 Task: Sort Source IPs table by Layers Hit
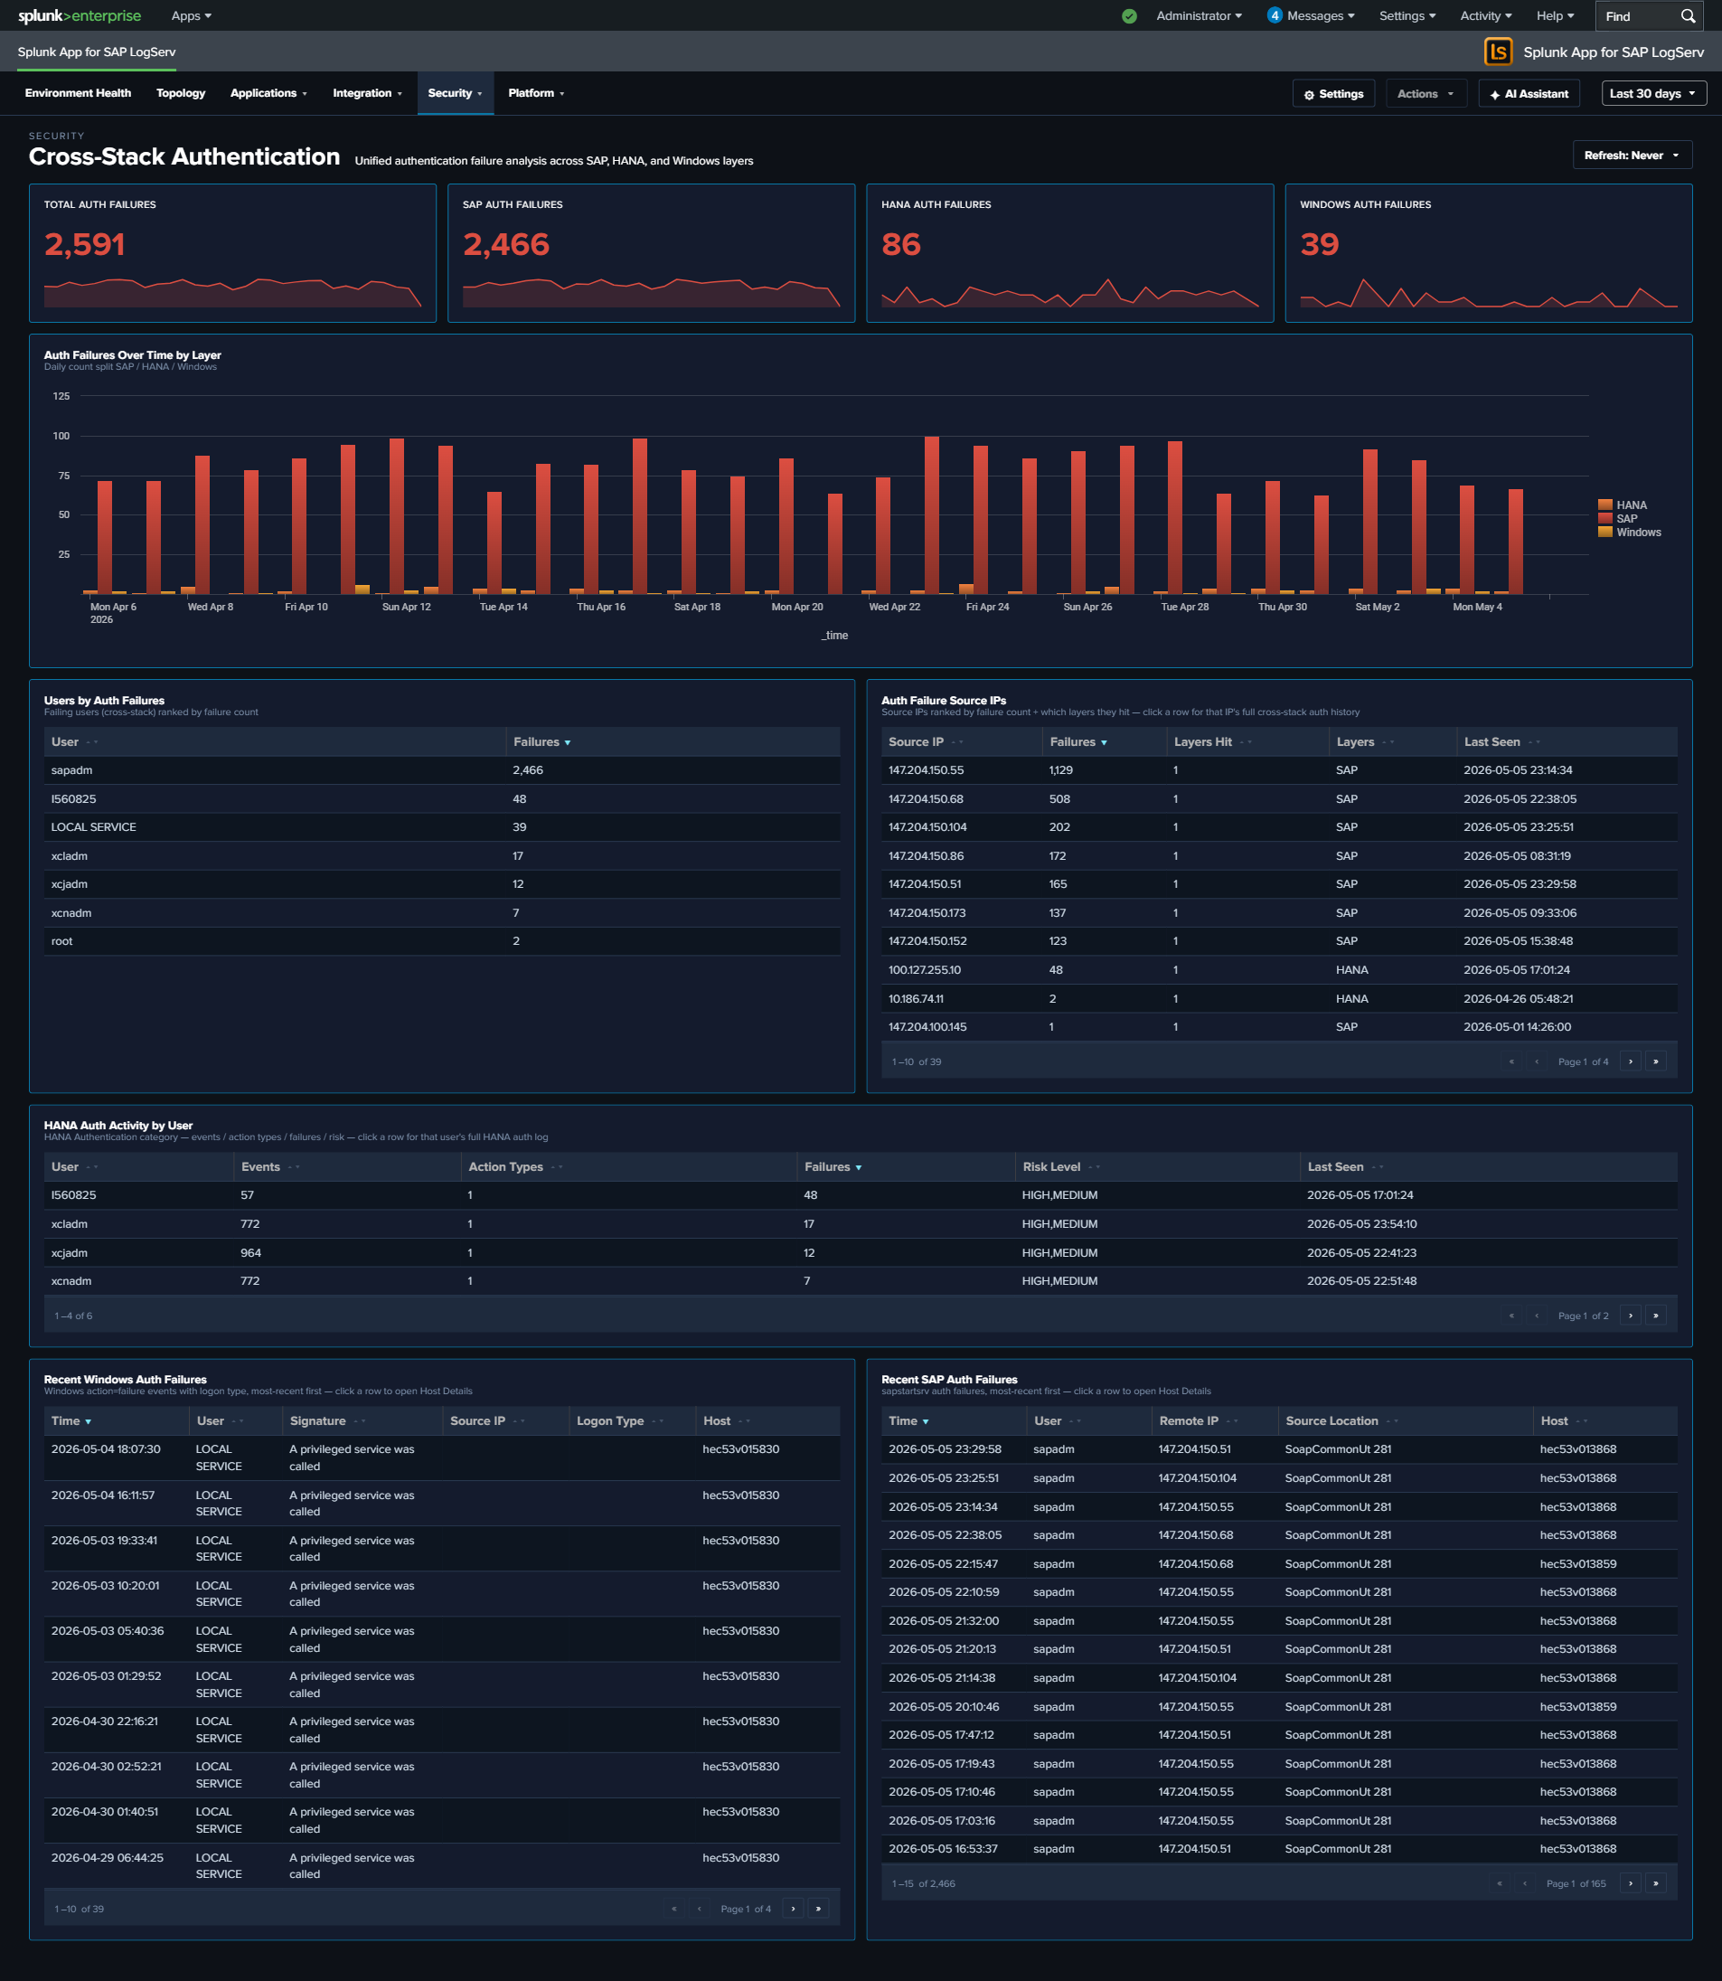tap(1212, 742)
